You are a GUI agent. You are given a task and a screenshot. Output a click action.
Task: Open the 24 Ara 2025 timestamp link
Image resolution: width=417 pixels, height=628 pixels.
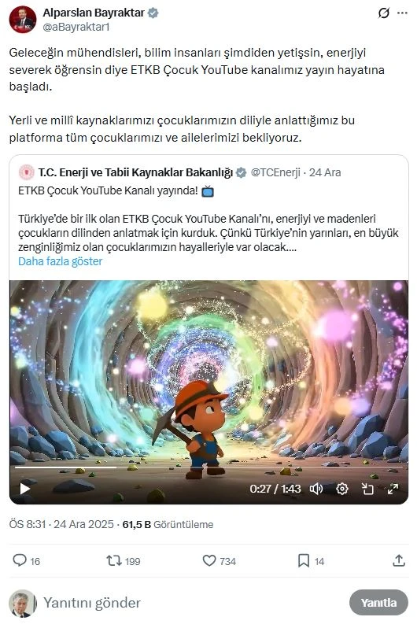(83, 524)
